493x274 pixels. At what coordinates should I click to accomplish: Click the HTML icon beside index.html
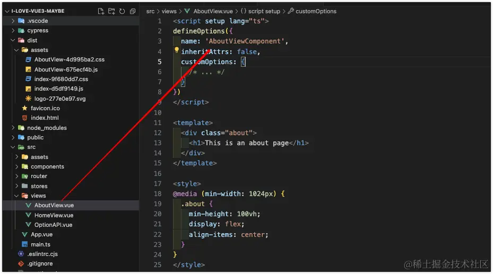click(x=24, y=118)
